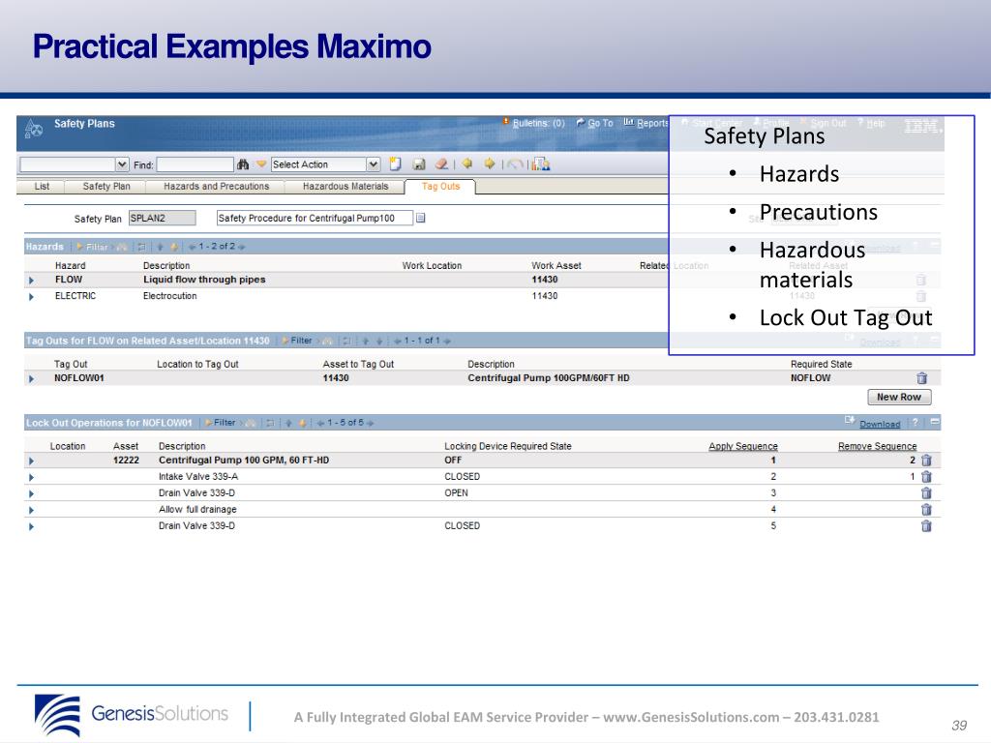Click asset value '12222'

[126, 460]
